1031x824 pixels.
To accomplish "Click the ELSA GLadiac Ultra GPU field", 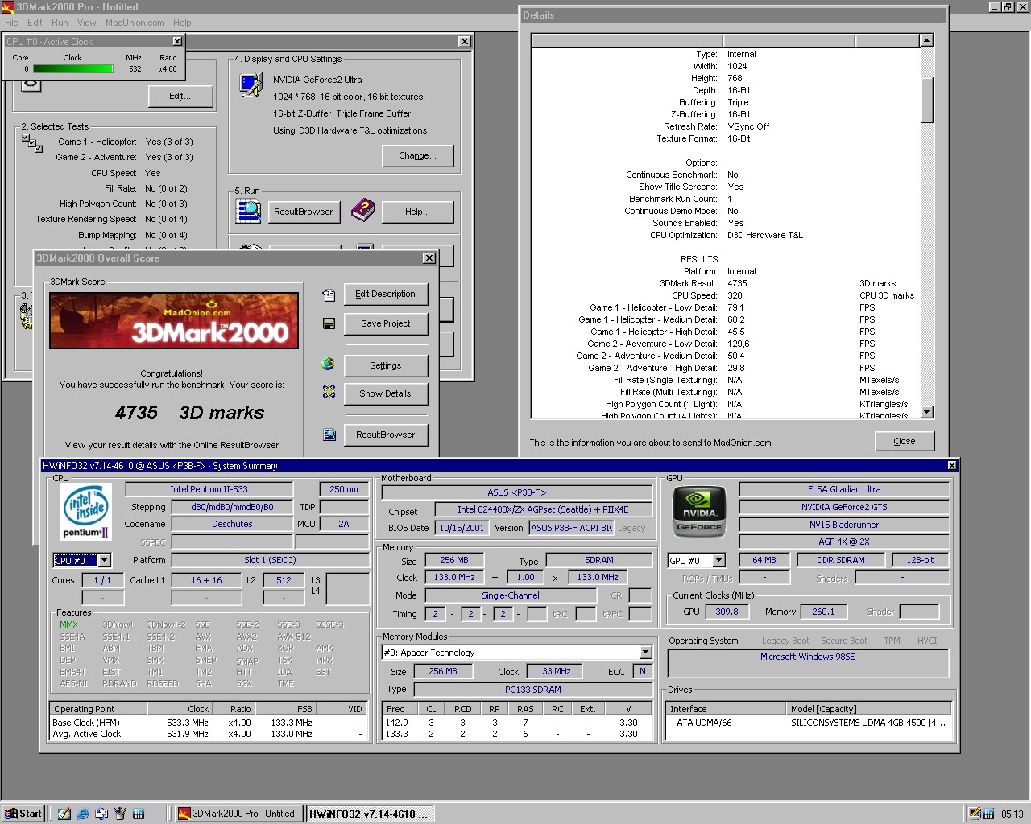I will (844, 489).
